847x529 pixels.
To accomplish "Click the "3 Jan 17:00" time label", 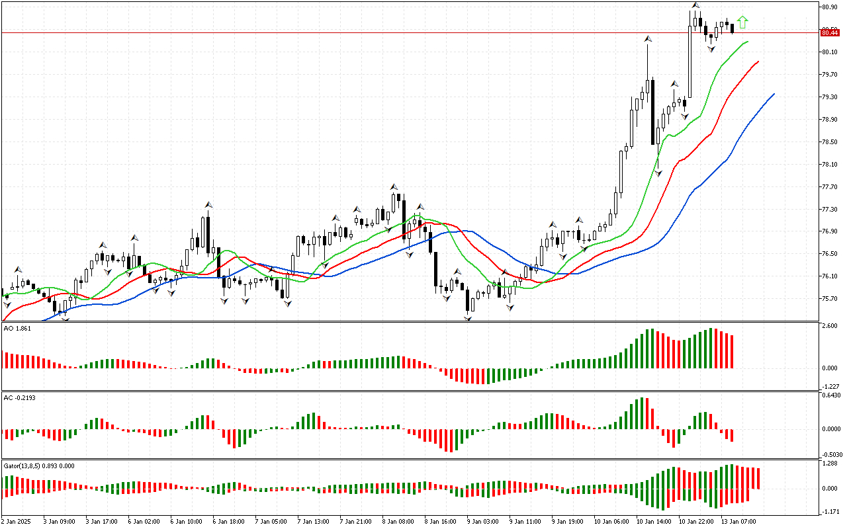I will point(102,521).
